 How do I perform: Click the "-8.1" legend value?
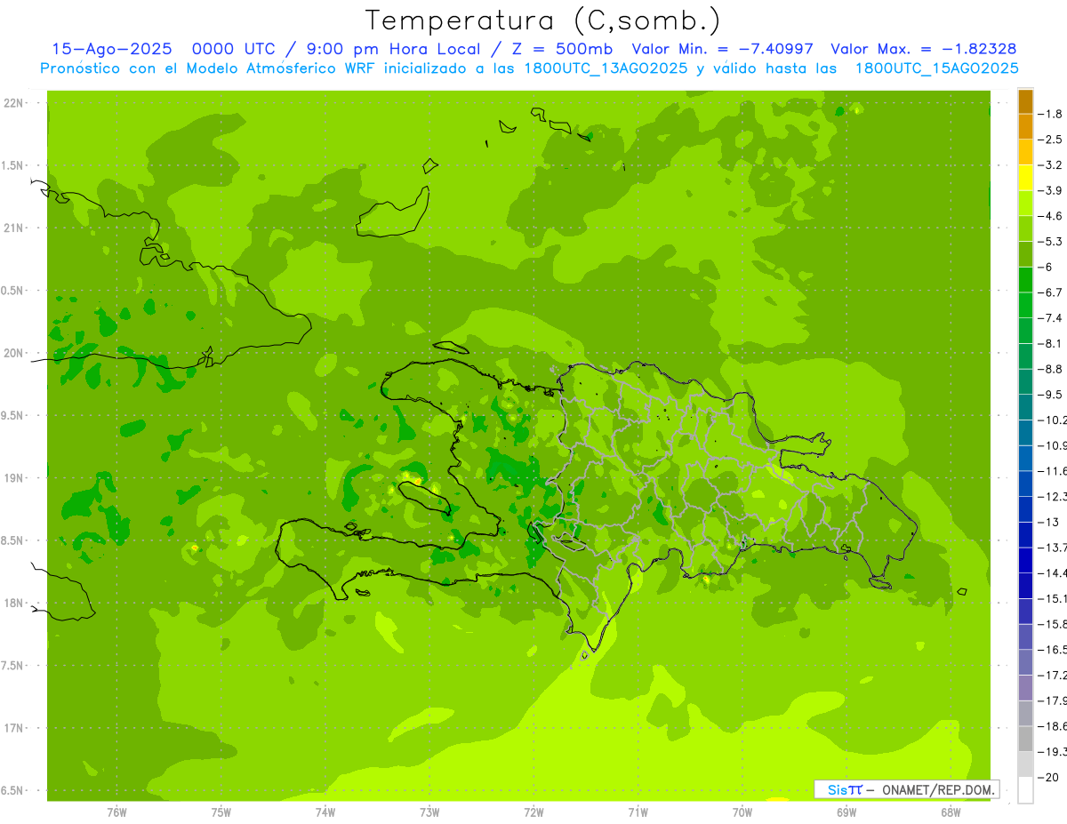click(x=1050, y=343)
